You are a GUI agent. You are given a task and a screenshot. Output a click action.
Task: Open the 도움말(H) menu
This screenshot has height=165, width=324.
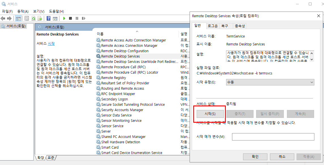click(56, 11)
